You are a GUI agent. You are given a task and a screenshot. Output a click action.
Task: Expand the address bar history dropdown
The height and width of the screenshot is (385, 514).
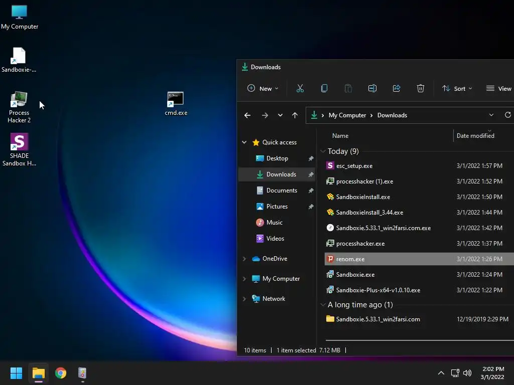coord(491,115)
